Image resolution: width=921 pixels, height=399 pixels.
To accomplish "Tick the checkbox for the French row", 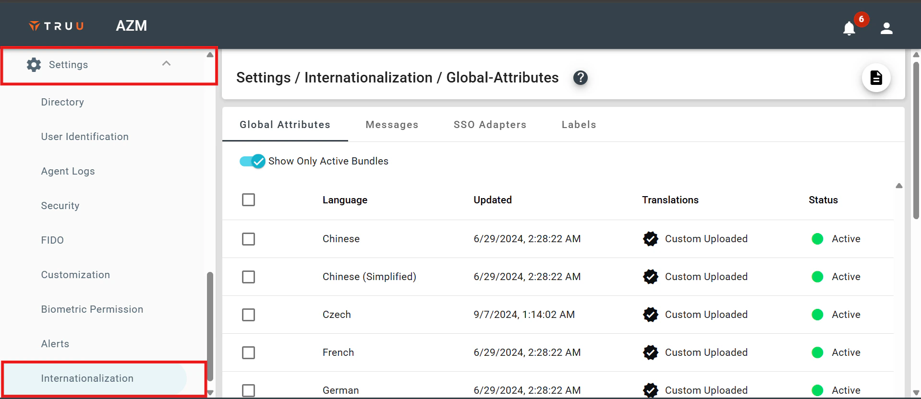I will point(248,352).
